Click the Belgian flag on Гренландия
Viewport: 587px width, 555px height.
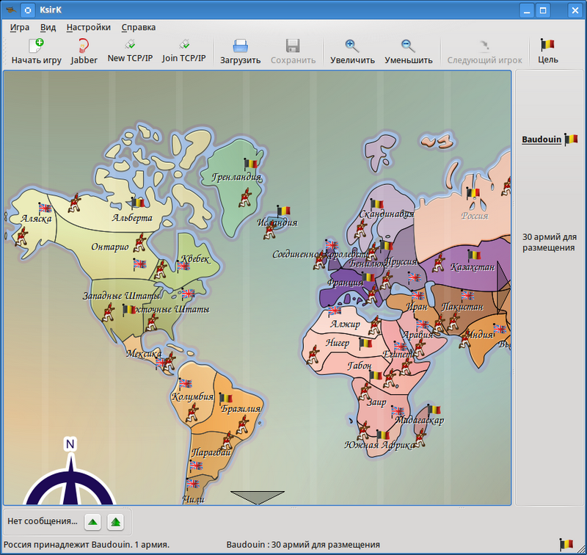[250, 164]
